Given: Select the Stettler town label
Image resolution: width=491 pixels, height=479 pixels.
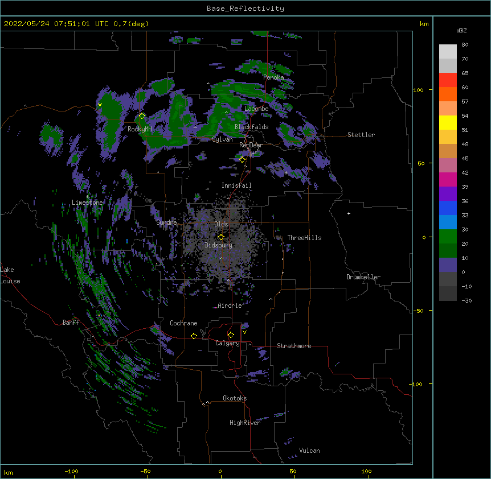Looking at the screenshot, I should click(361, 135).
